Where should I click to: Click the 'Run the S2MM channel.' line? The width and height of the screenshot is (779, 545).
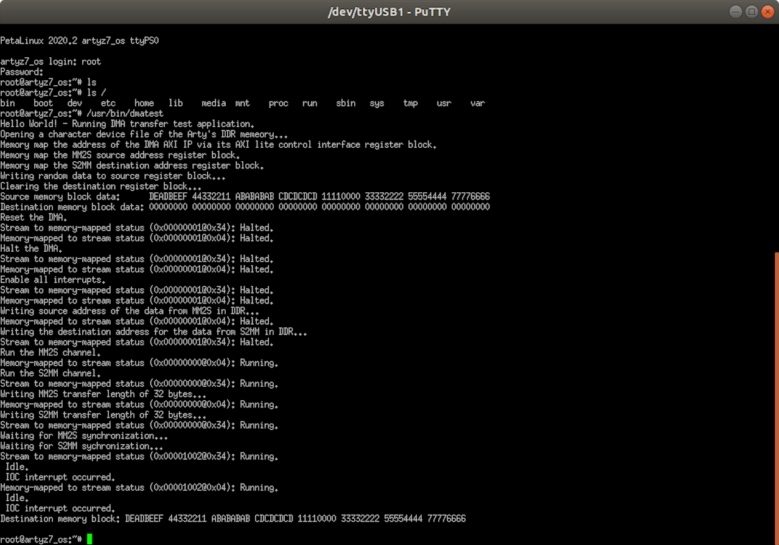point(51,373)
